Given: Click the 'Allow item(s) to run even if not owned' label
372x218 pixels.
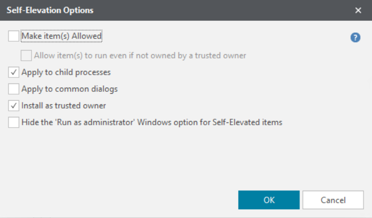Looking at the screenshot, I should click(140, 55).
